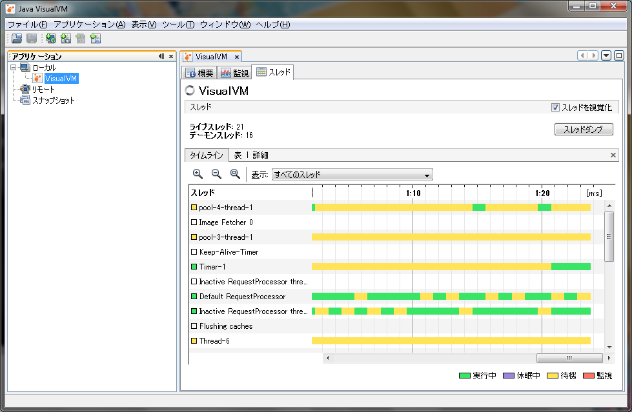Select リモート tree item
The height and width of the screenshot is (412, 632).
pos(43,89)
